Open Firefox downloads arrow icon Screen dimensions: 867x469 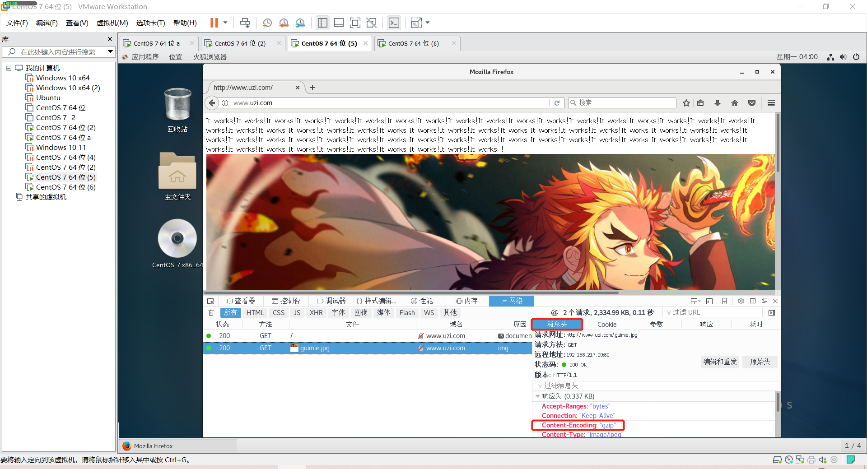[x=718, y=103]
